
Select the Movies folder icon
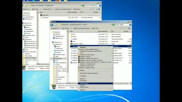coord(71,37)
